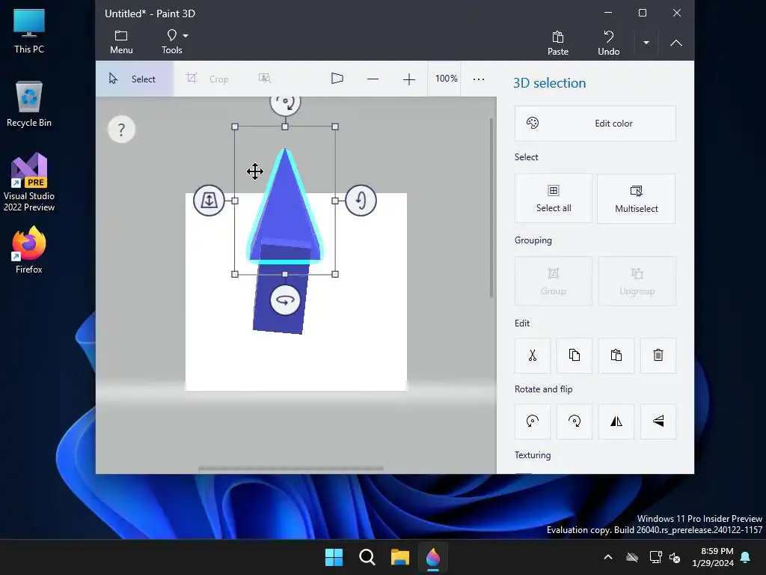This screenshot has width=766, height=575.
Task: Open the three-dots more options menu
Action: 479,79
